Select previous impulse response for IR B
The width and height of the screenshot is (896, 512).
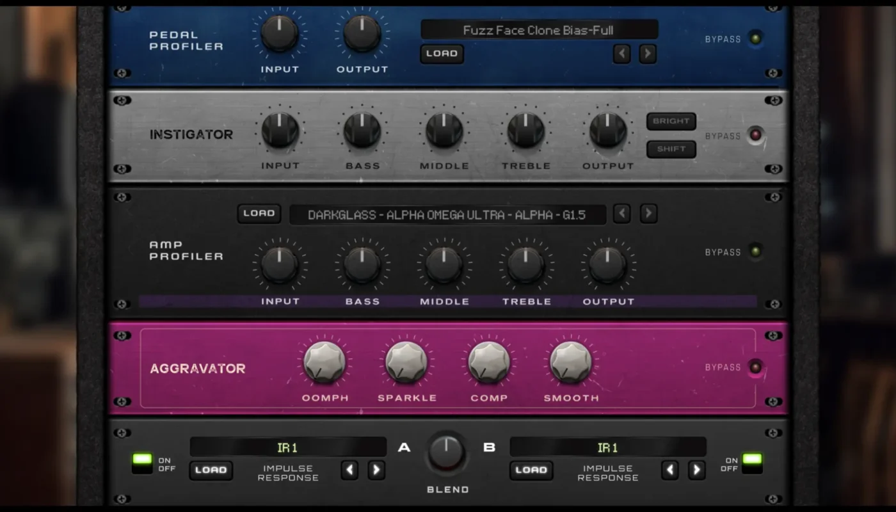669,470
